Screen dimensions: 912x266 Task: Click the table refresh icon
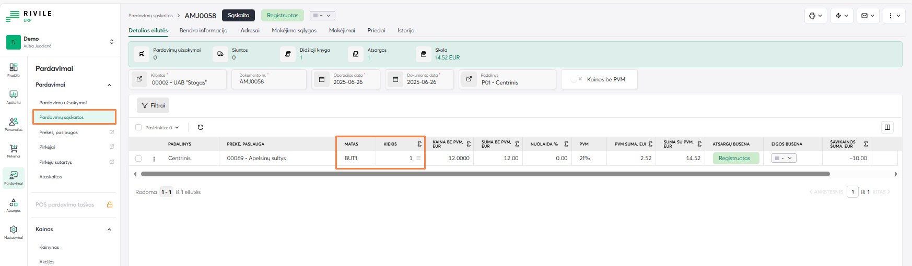[201, 127]
